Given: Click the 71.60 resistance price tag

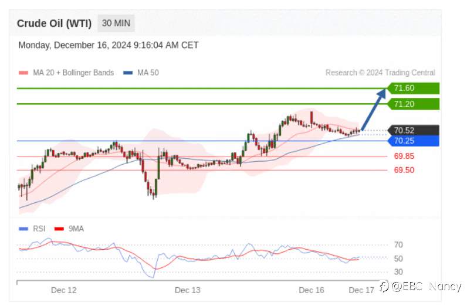Looking at the screenshot, I should (414, 88).
